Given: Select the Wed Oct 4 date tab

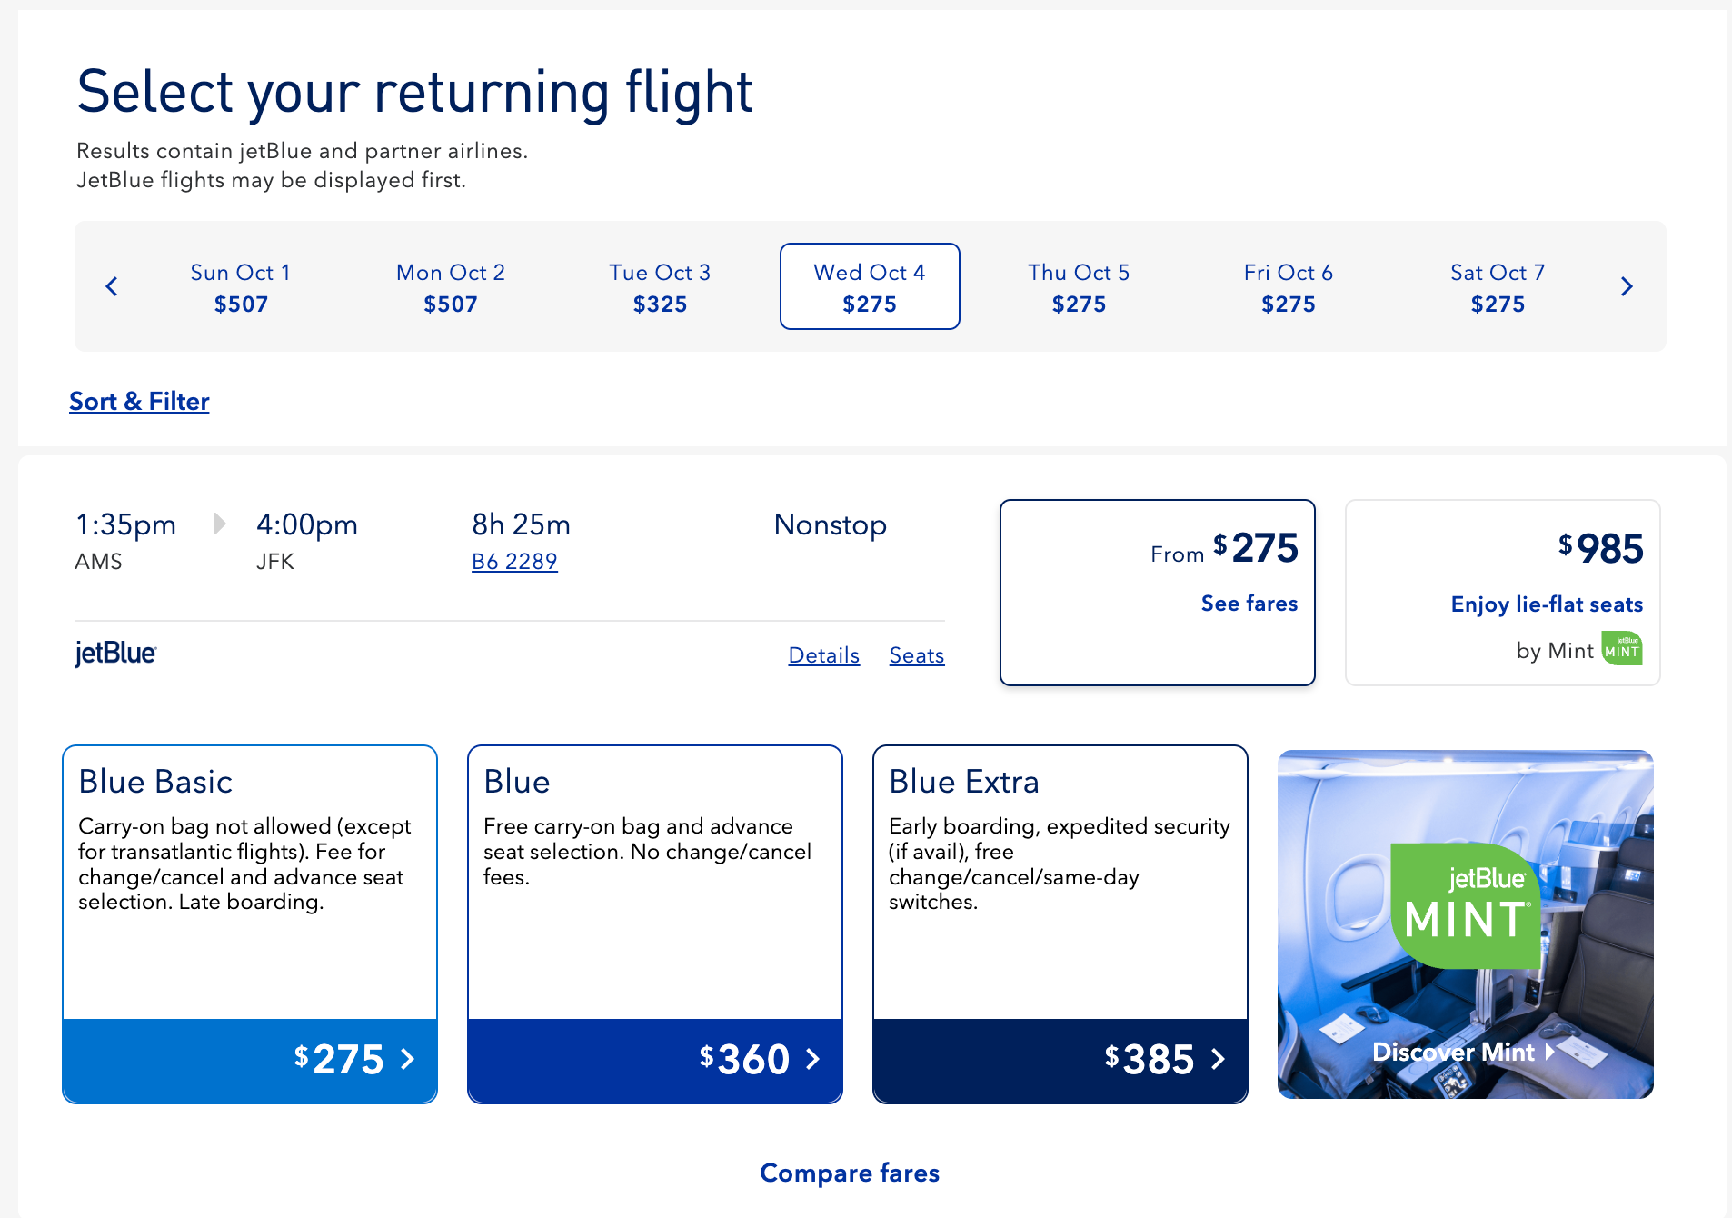Looking at the screenshot, I should coord(869,286).
